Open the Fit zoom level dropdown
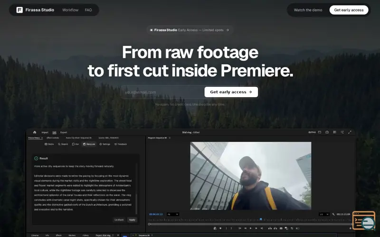380x237 pixels. [173, 214]
